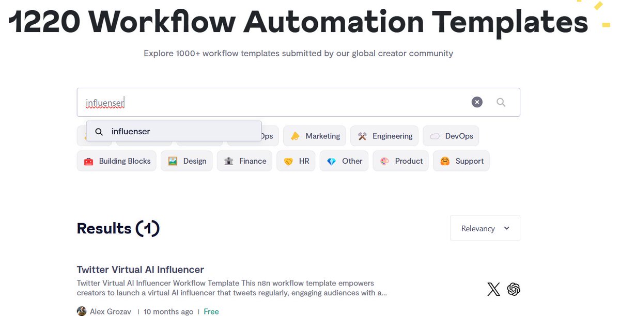Filter by the Product category
This screenshot has height=316, width=620.
point(400,161)
